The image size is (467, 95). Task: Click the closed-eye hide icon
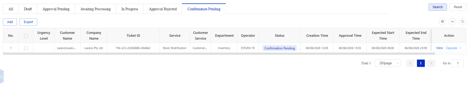(453, 22)
